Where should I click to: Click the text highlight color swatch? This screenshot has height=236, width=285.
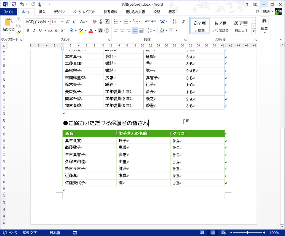tap(81, 30)
